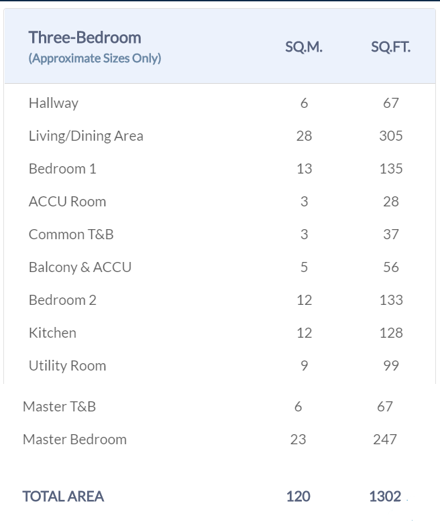Select the Utility Room row label
Image resolution: width=440 pixels, height=530 pixels.
[x=67, y=365]
